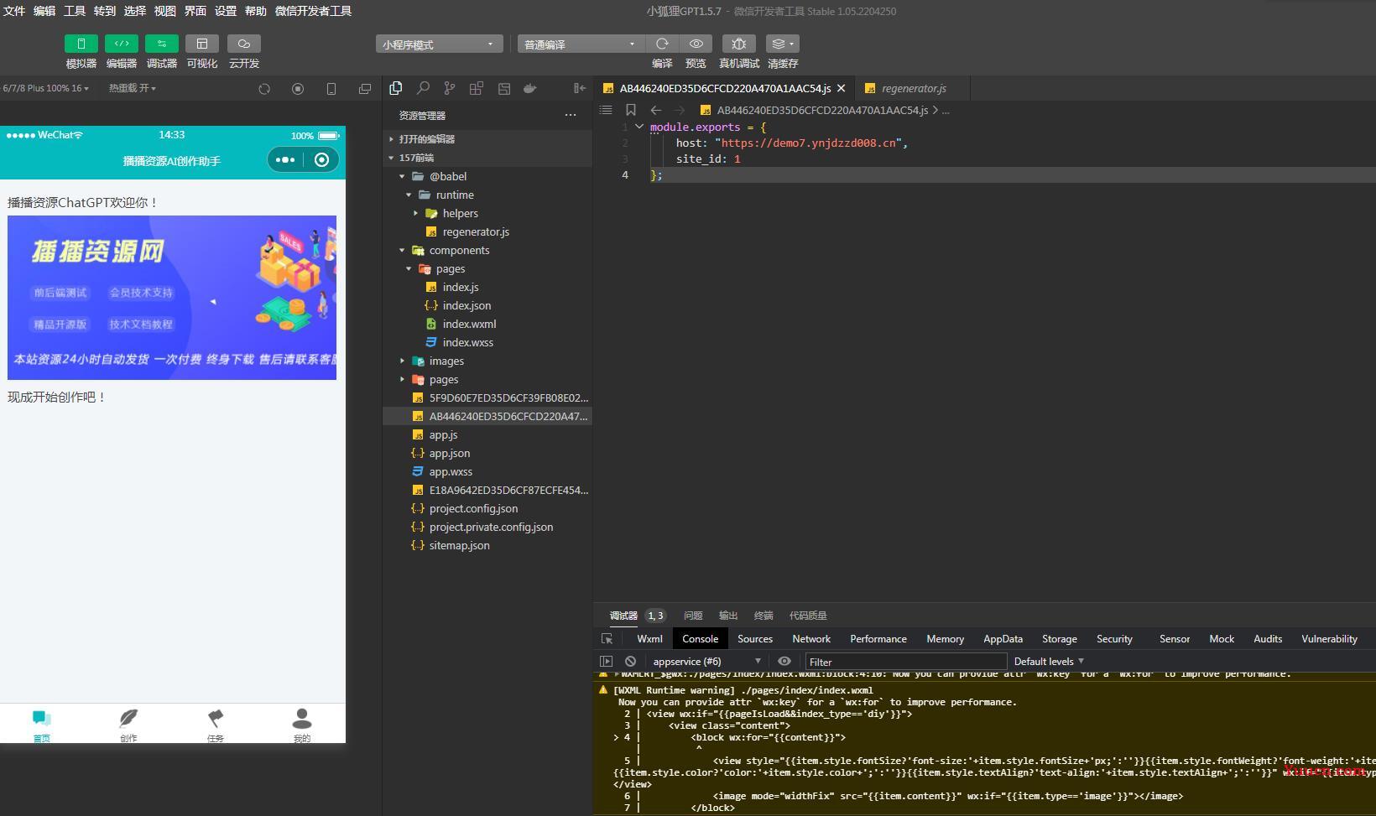The height and width of the screenshot is (816, 1376).
Task: Switch to the Network tab
Action: click(811, 638)
